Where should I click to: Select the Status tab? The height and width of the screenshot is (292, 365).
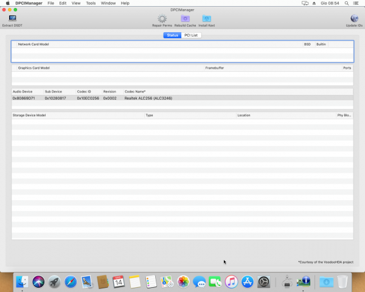172,35
